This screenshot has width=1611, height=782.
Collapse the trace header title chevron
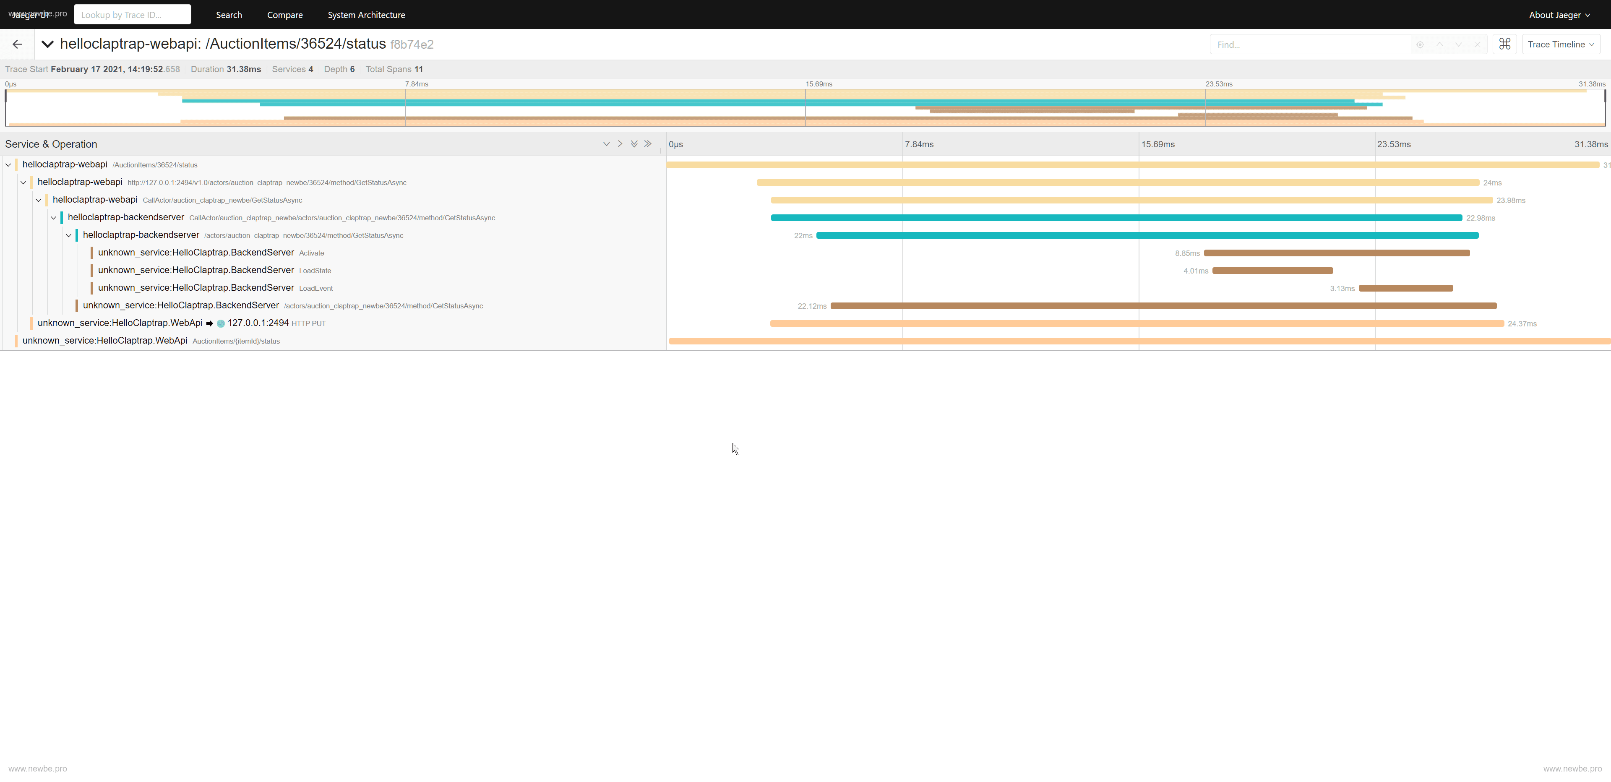tap(47, 44)
